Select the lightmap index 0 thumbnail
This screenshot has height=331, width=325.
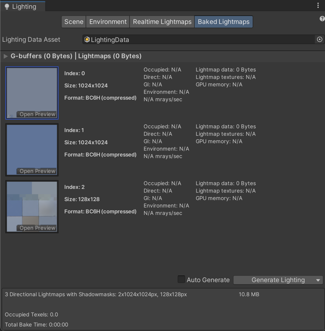[x=32, y=89]
